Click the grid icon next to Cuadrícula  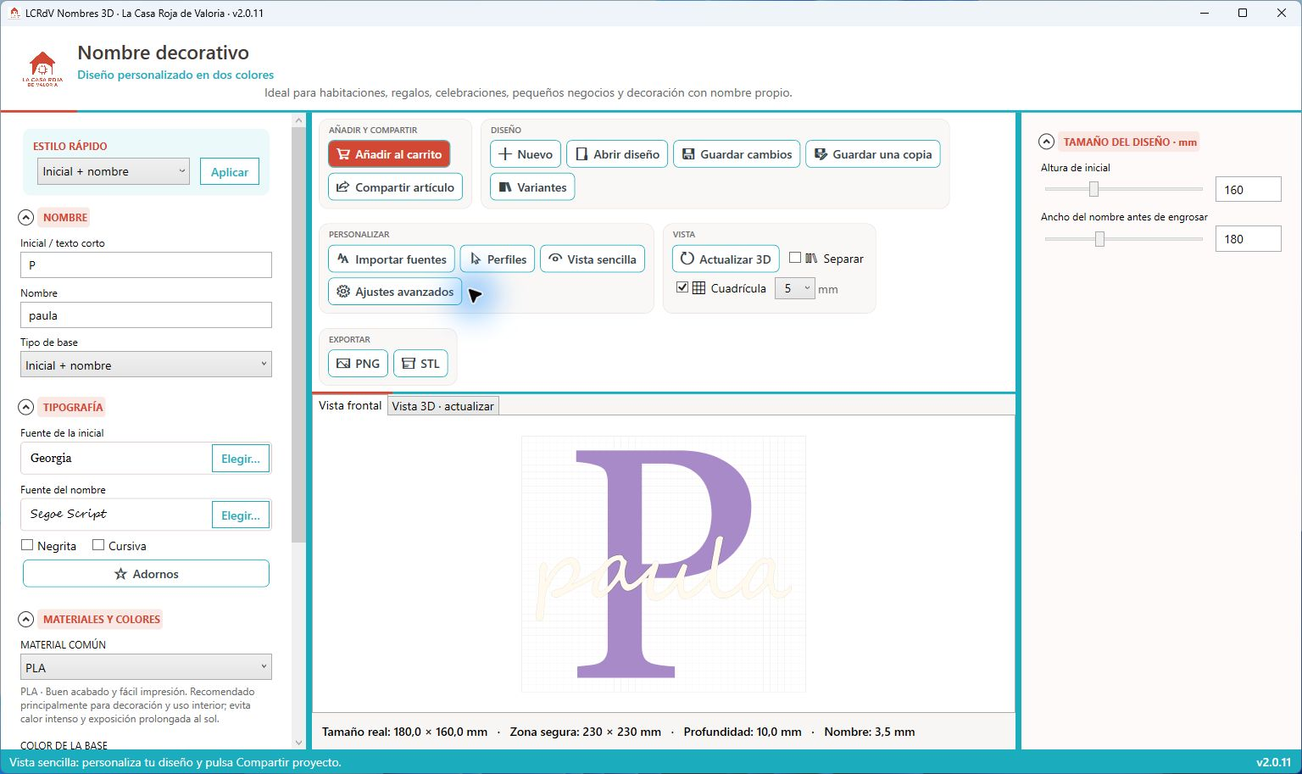(699, 288)
